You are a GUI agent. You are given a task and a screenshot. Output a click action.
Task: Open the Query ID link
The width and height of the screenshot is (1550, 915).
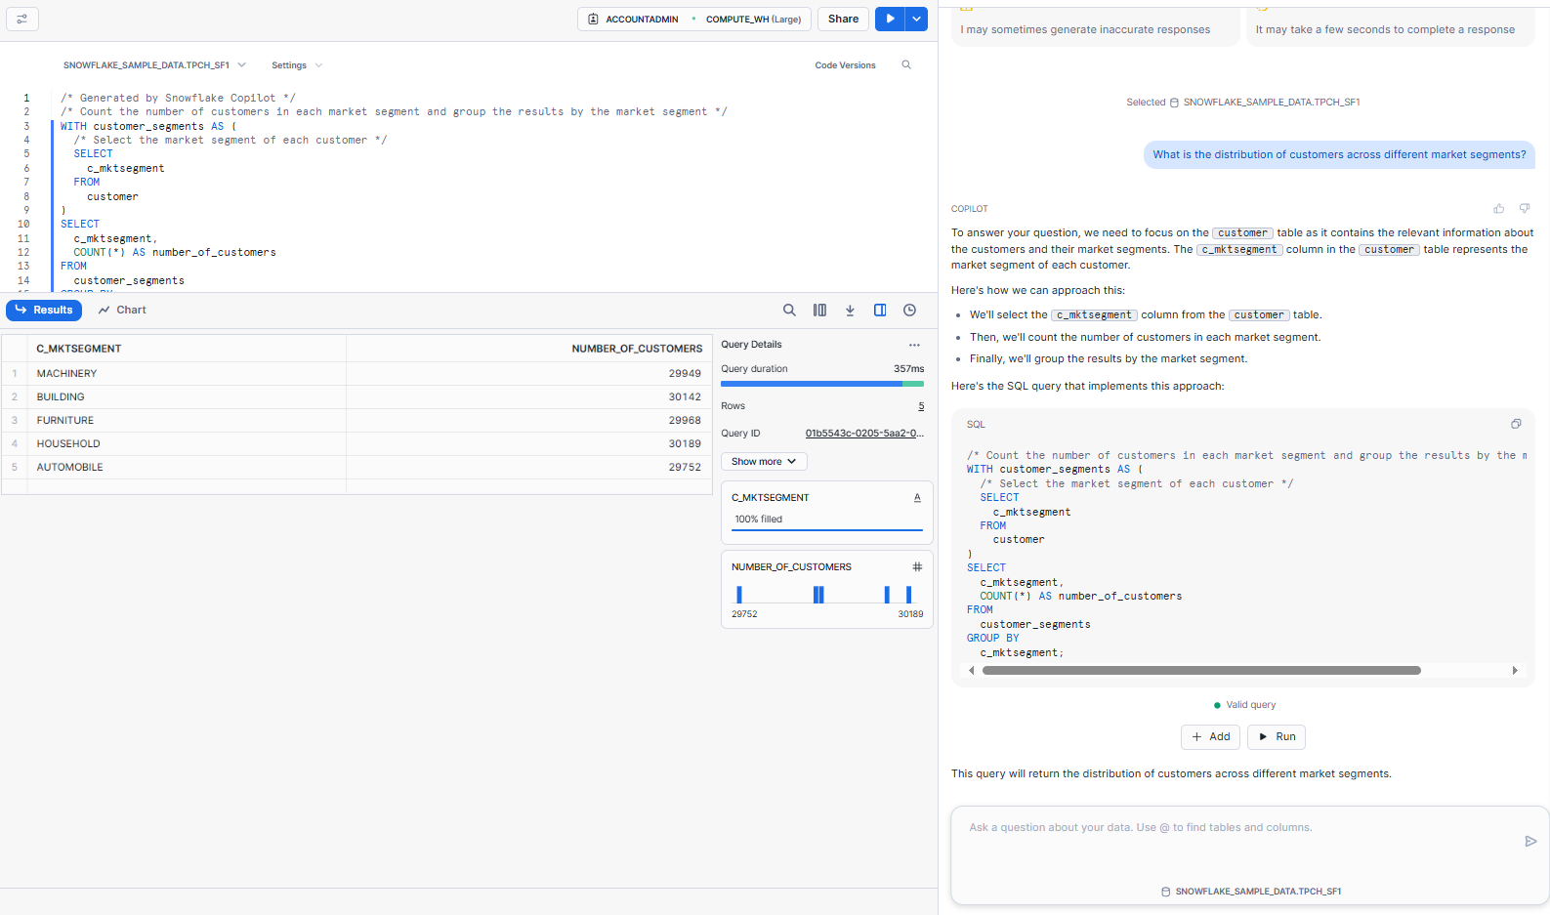click(x=864, y=434)
